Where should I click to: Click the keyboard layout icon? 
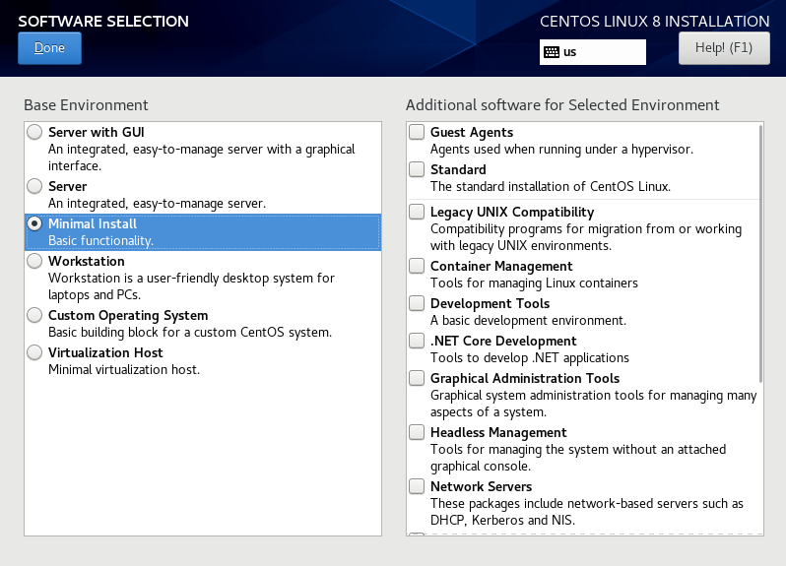(552, 51)
